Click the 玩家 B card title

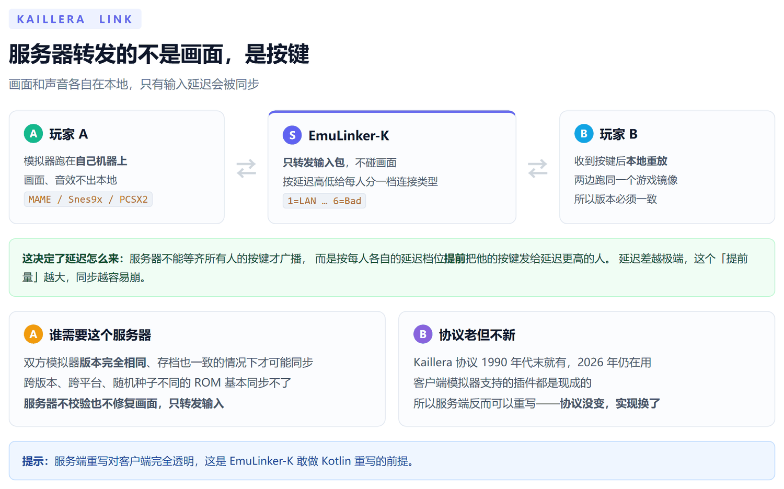click(618, 134)
